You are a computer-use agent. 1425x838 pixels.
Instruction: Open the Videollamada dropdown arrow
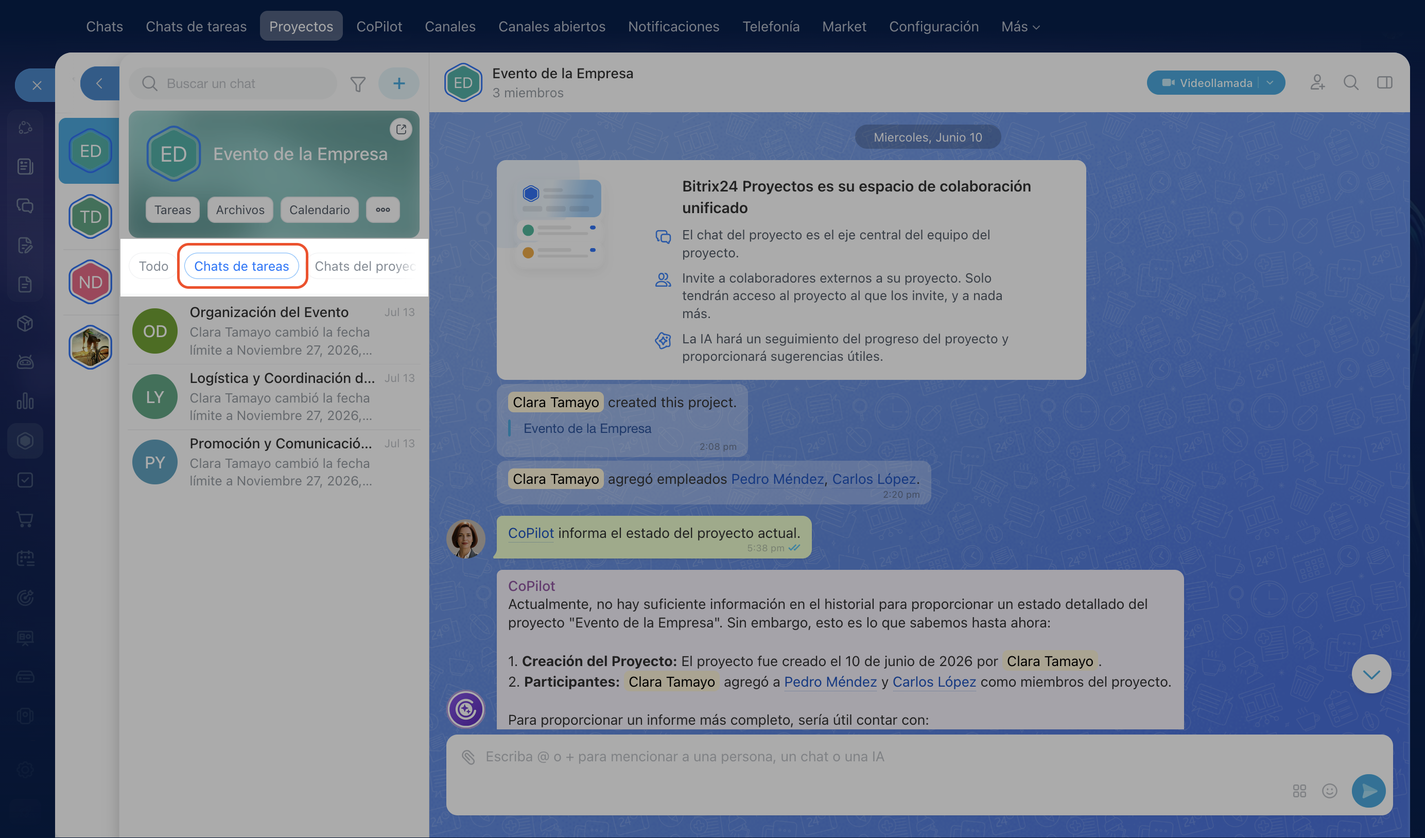[1271, 82]
